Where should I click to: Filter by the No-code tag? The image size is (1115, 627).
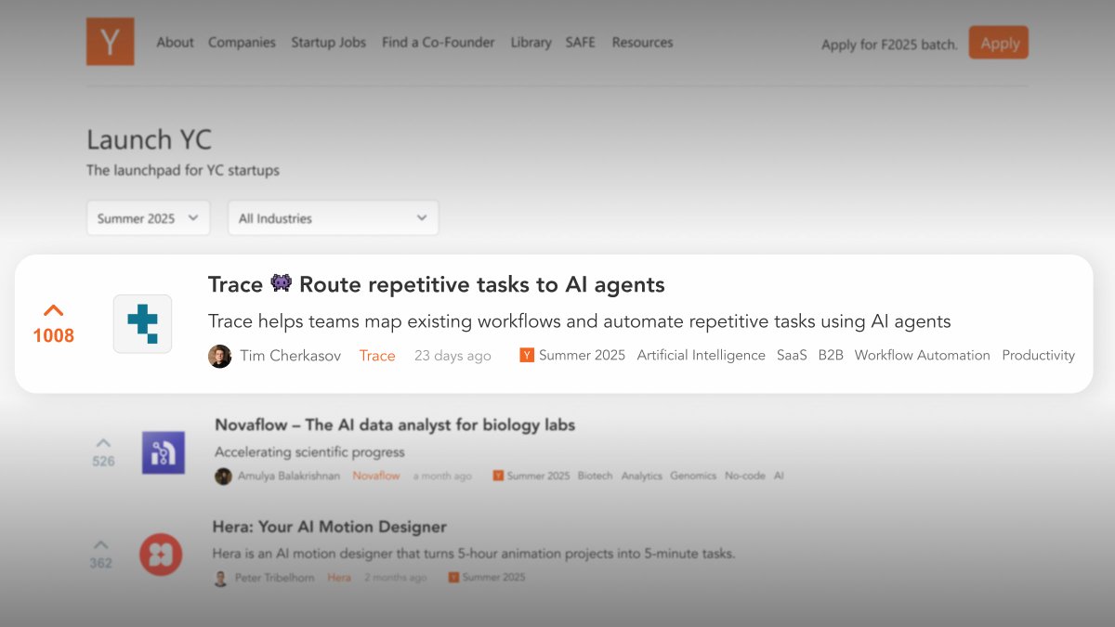(x=745, y=477)
